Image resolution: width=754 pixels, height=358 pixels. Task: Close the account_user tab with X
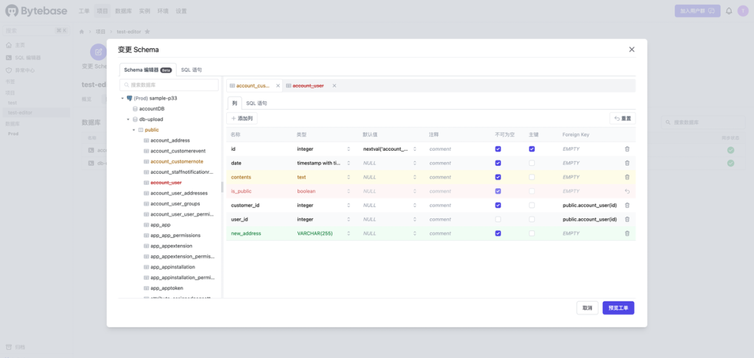(x=334, y=86)
